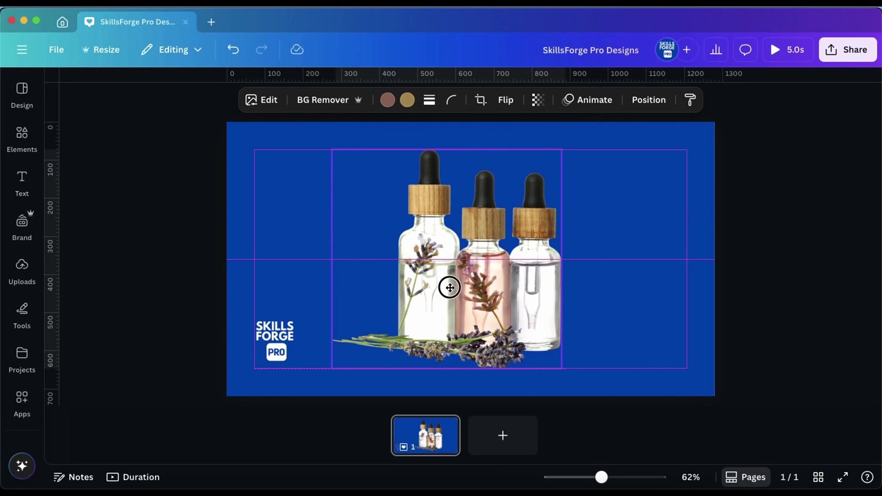The image size is (882, 496).
Task: Open the File menu
Action: [56, 50]
